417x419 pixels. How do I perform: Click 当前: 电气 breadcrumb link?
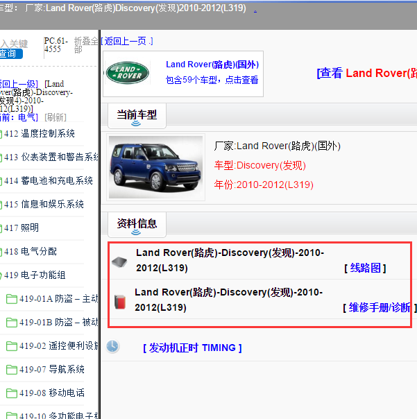tap(19, 117)
